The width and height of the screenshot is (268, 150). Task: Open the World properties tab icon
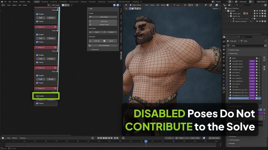pos(224,61)
